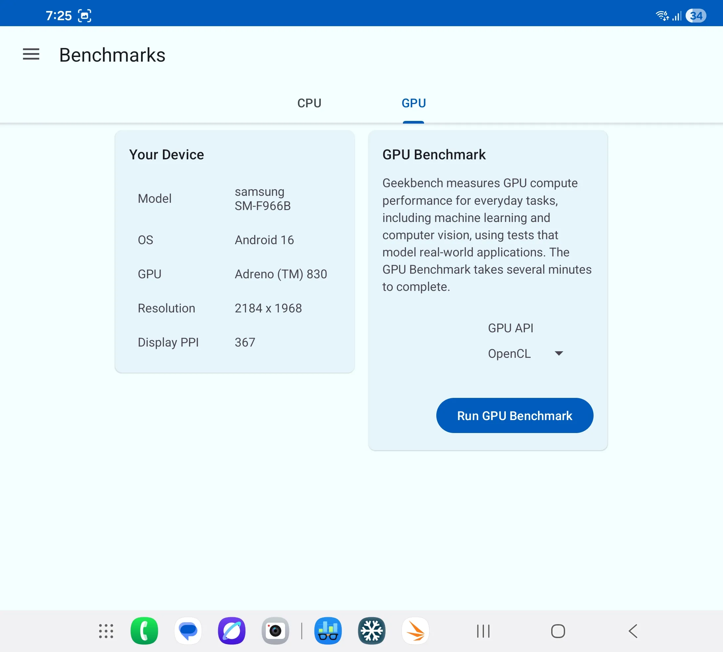Select the GPU Benchmark card heading

[434, 155]
